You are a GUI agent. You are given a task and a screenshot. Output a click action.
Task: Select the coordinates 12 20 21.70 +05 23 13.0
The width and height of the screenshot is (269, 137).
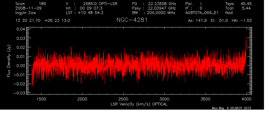(x=43, y=21)
